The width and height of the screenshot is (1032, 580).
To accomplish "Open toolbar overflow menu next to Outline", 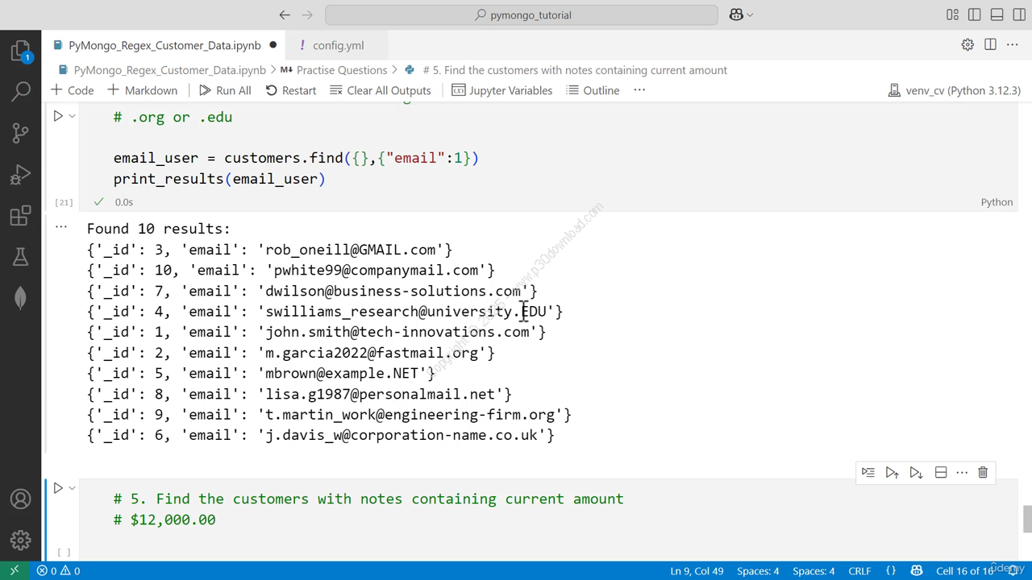I will (x=639, y=90).
